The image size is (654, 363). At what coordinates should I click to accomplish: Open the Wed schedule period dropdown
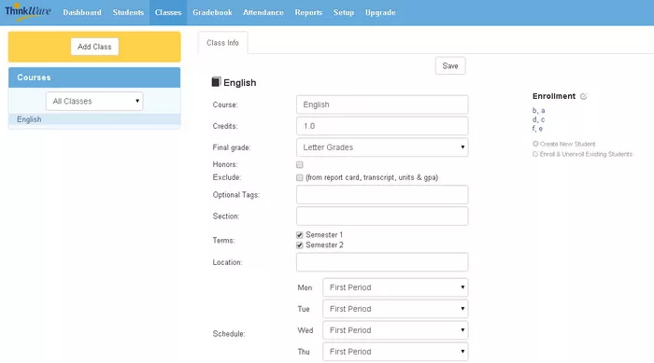point(395,330)
